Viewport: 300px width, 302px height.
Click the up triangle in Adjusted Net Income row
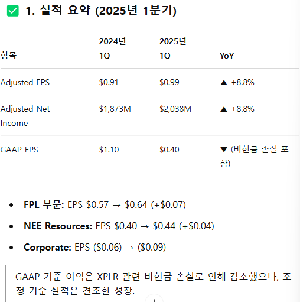224,109
